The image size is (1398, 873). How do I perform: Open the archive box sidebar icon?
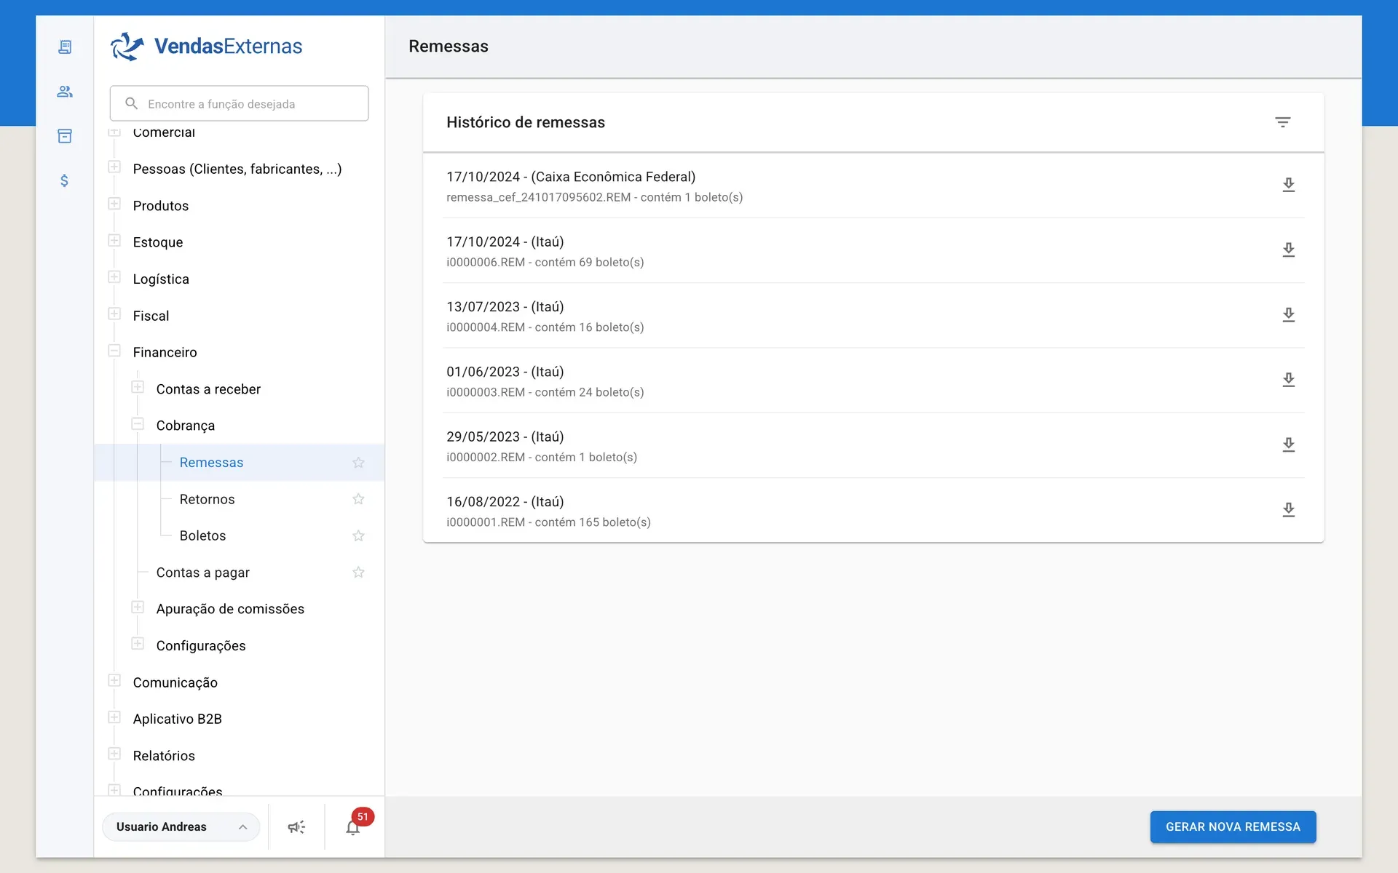click(x=65, y=136)
